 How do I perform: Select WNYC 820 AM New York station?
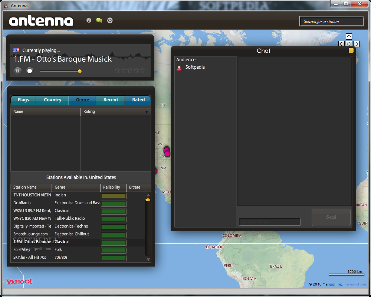click(78, 219)
